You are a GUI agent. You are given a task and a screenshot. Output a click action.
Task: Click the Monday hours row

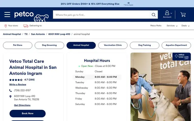click(x=97, y=77)
